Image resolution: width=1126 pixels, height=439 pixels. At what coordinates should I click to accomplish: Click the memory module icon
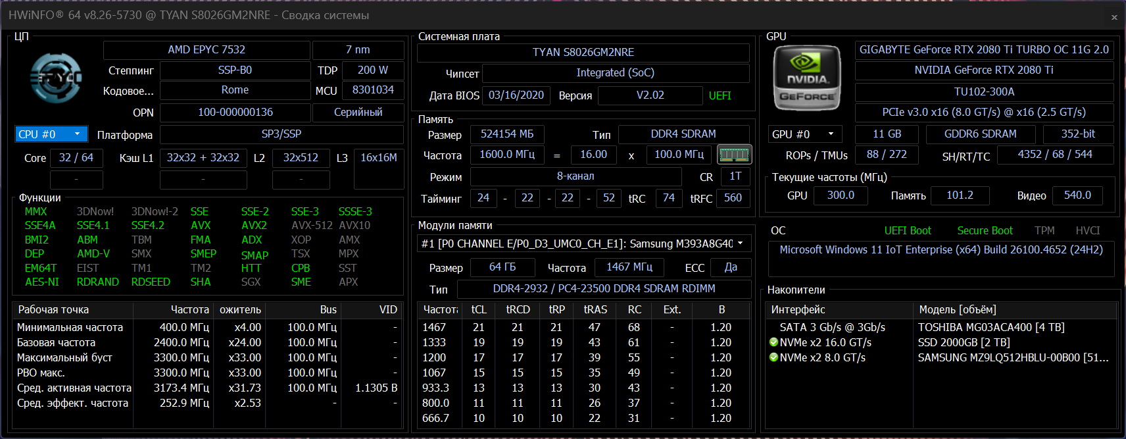[734, 155]
